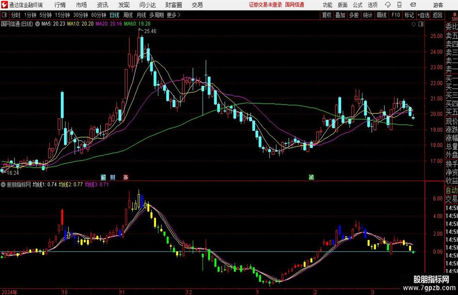Screen dimensions: 458x295
Task: Toggle the left sidebar panel icon
Action: 4,15
